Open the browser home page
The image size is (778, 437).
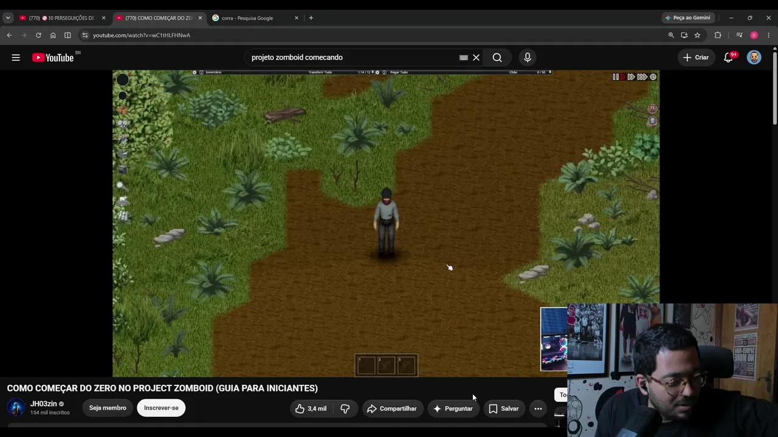pos(53,35)
